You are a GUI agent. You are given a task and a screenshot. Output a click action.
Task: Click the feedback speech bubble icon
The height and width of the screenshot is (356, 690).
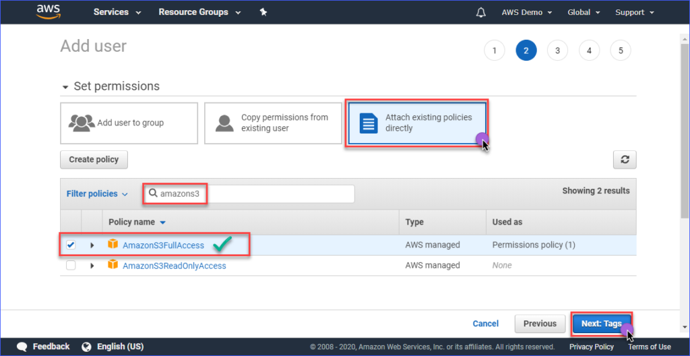pos(22,347)
